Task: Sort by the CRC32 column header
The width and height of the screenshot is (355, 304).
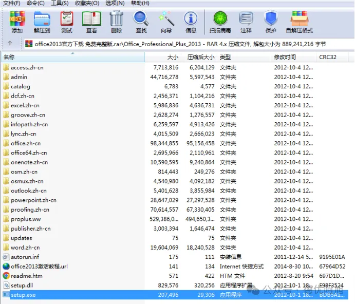Action: pyautogui.click(x=332, y=57)
